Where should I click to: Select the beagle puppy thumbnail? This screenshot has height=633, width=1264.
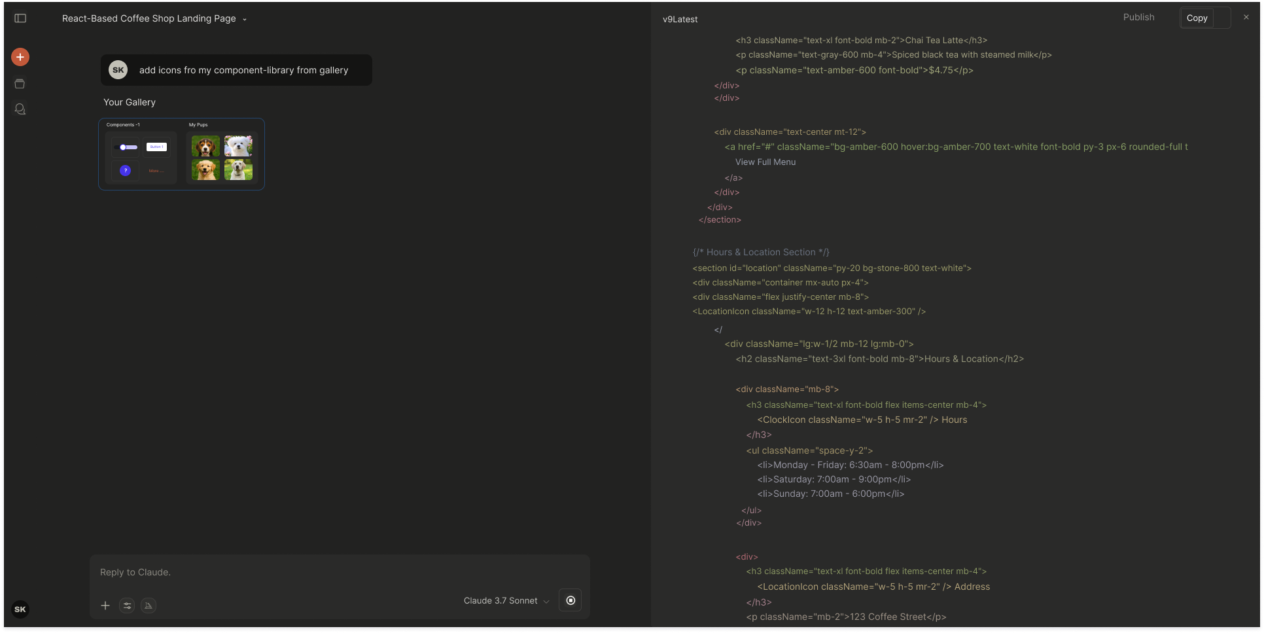pyautogui.click(x=205, y=146)
